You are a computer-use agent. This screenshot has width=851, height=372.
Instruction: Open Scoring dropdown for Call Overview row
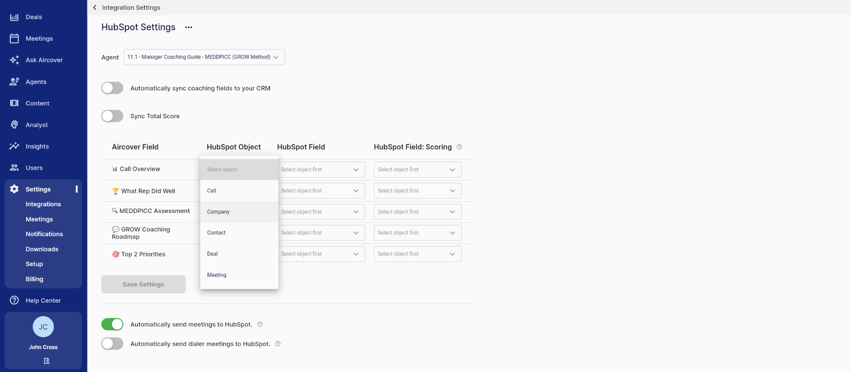click(418, 169)
